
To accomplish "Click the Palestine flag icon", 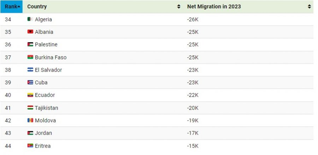I will coord(30,44).
